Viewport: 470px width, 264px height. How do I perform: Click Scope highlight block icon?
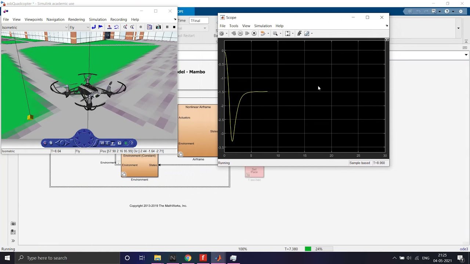263,33
